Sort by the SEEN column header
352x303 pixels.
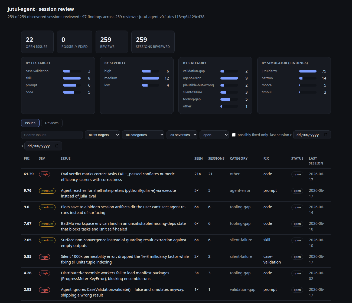pos(198,159)
